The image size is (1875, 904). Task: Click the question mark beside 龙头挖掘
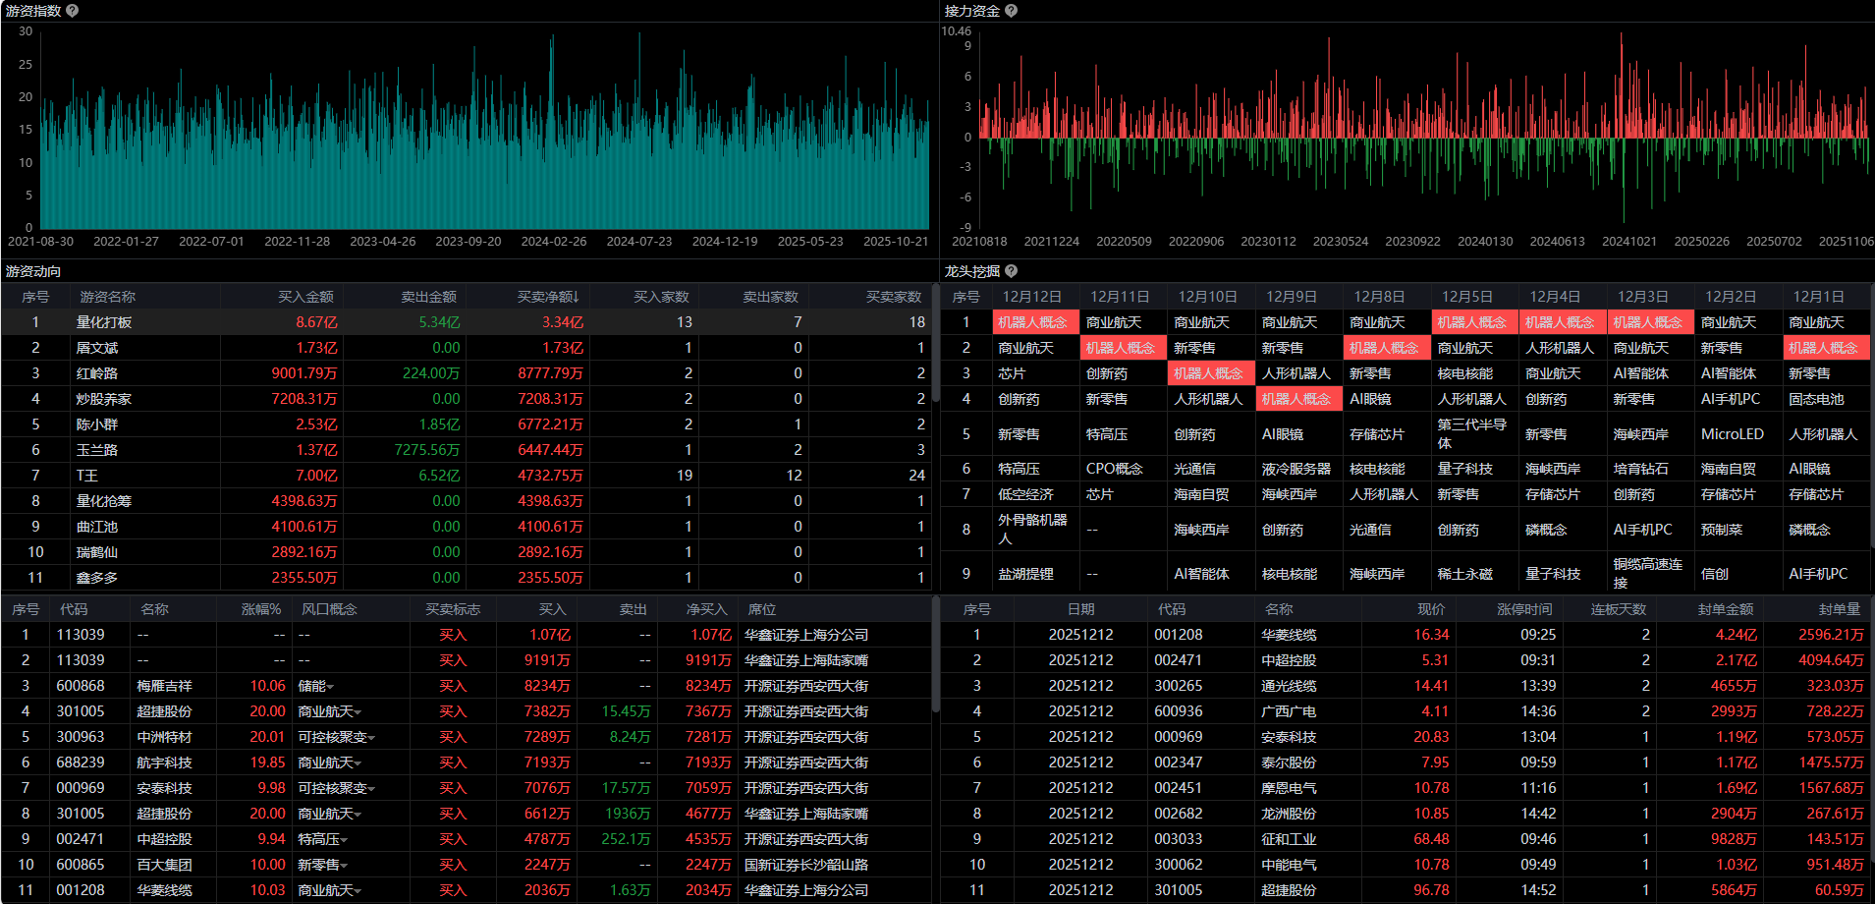1011,271
